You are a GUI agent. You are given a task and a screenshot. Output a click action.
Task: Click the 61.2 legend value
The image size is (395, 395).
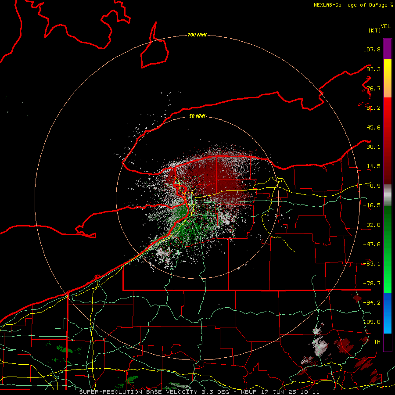[x=373, y=108]
